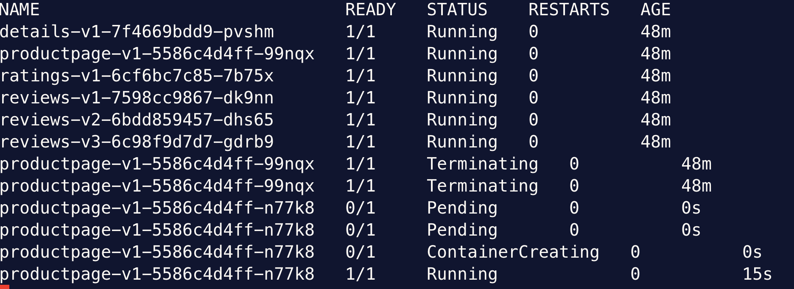Click the NAME column header
This screenshot has width=794, height=289.
(x=20, y=9)
